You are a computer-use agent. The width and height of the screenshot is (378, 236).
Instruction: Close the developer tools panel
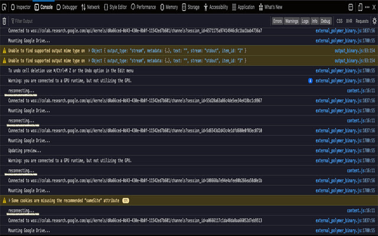[374, 7]
